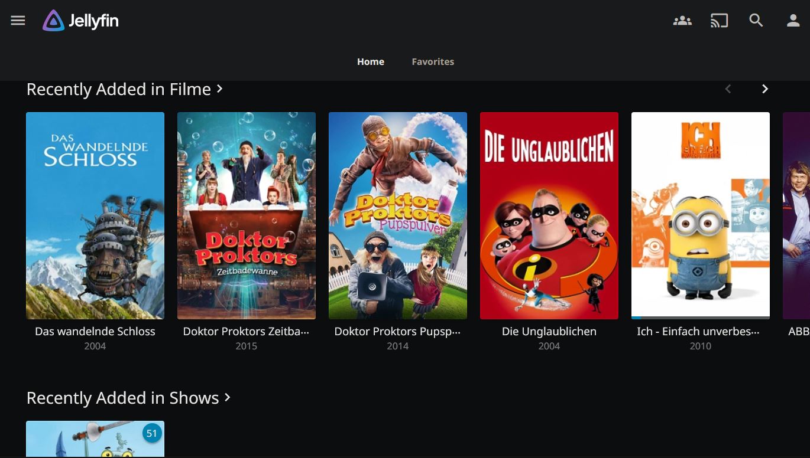
Task: Open Die Unglaublichen poster
Action: click(549, 215)
